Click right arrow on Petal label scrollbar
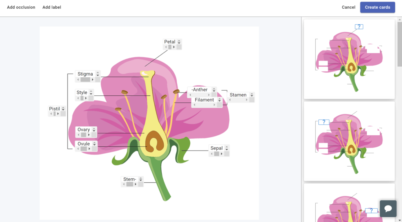The height and width of the screenshot is (222, 402). [x=174, y=47]
